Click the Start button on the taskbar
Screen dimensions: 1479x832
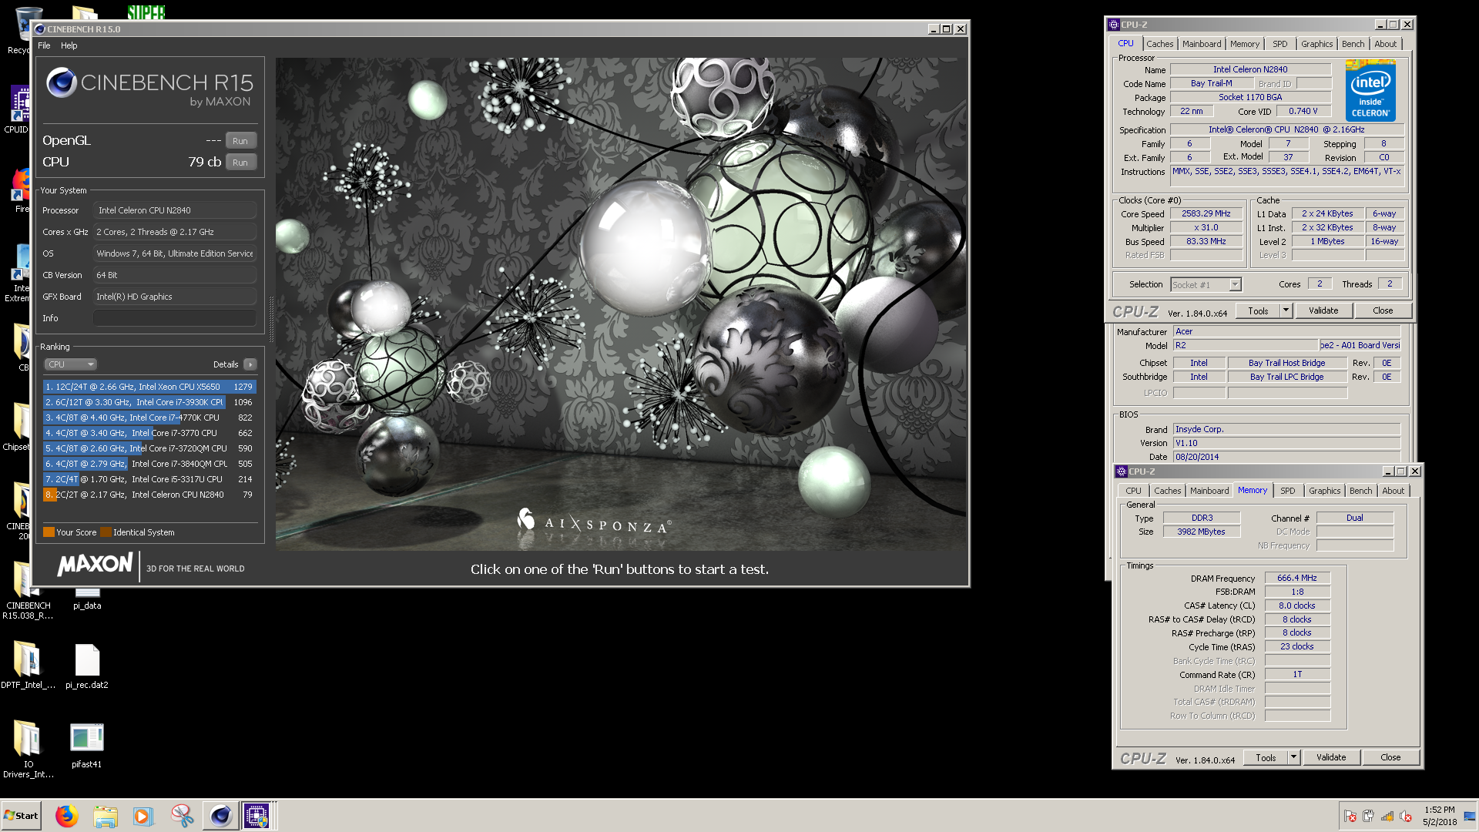21,816
